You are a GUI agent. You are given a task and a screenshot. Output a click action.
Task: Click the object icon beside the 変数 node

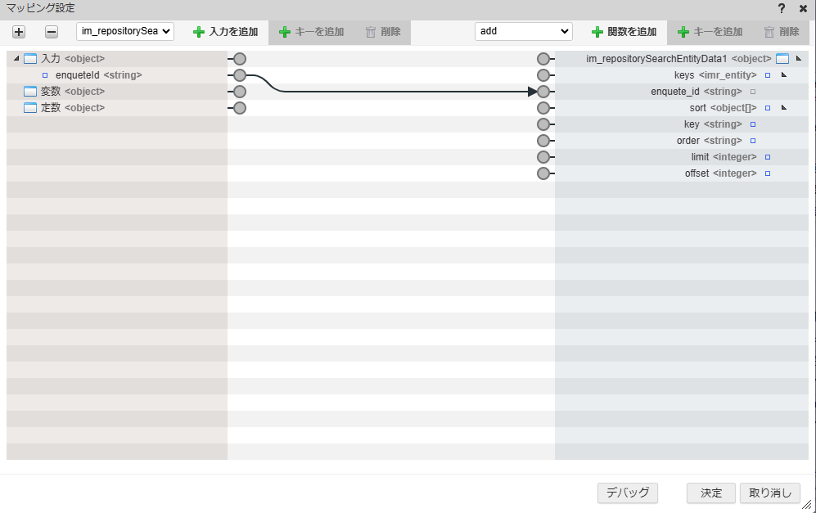coord(30,91)
